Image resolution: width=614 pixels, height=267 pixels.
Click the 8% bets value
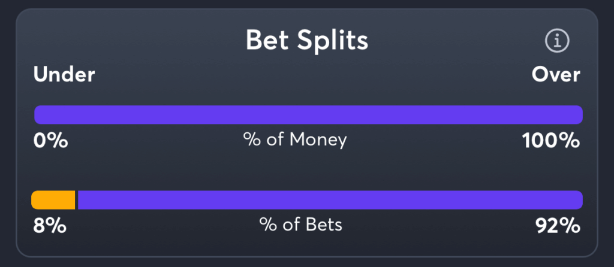point(49,226)
